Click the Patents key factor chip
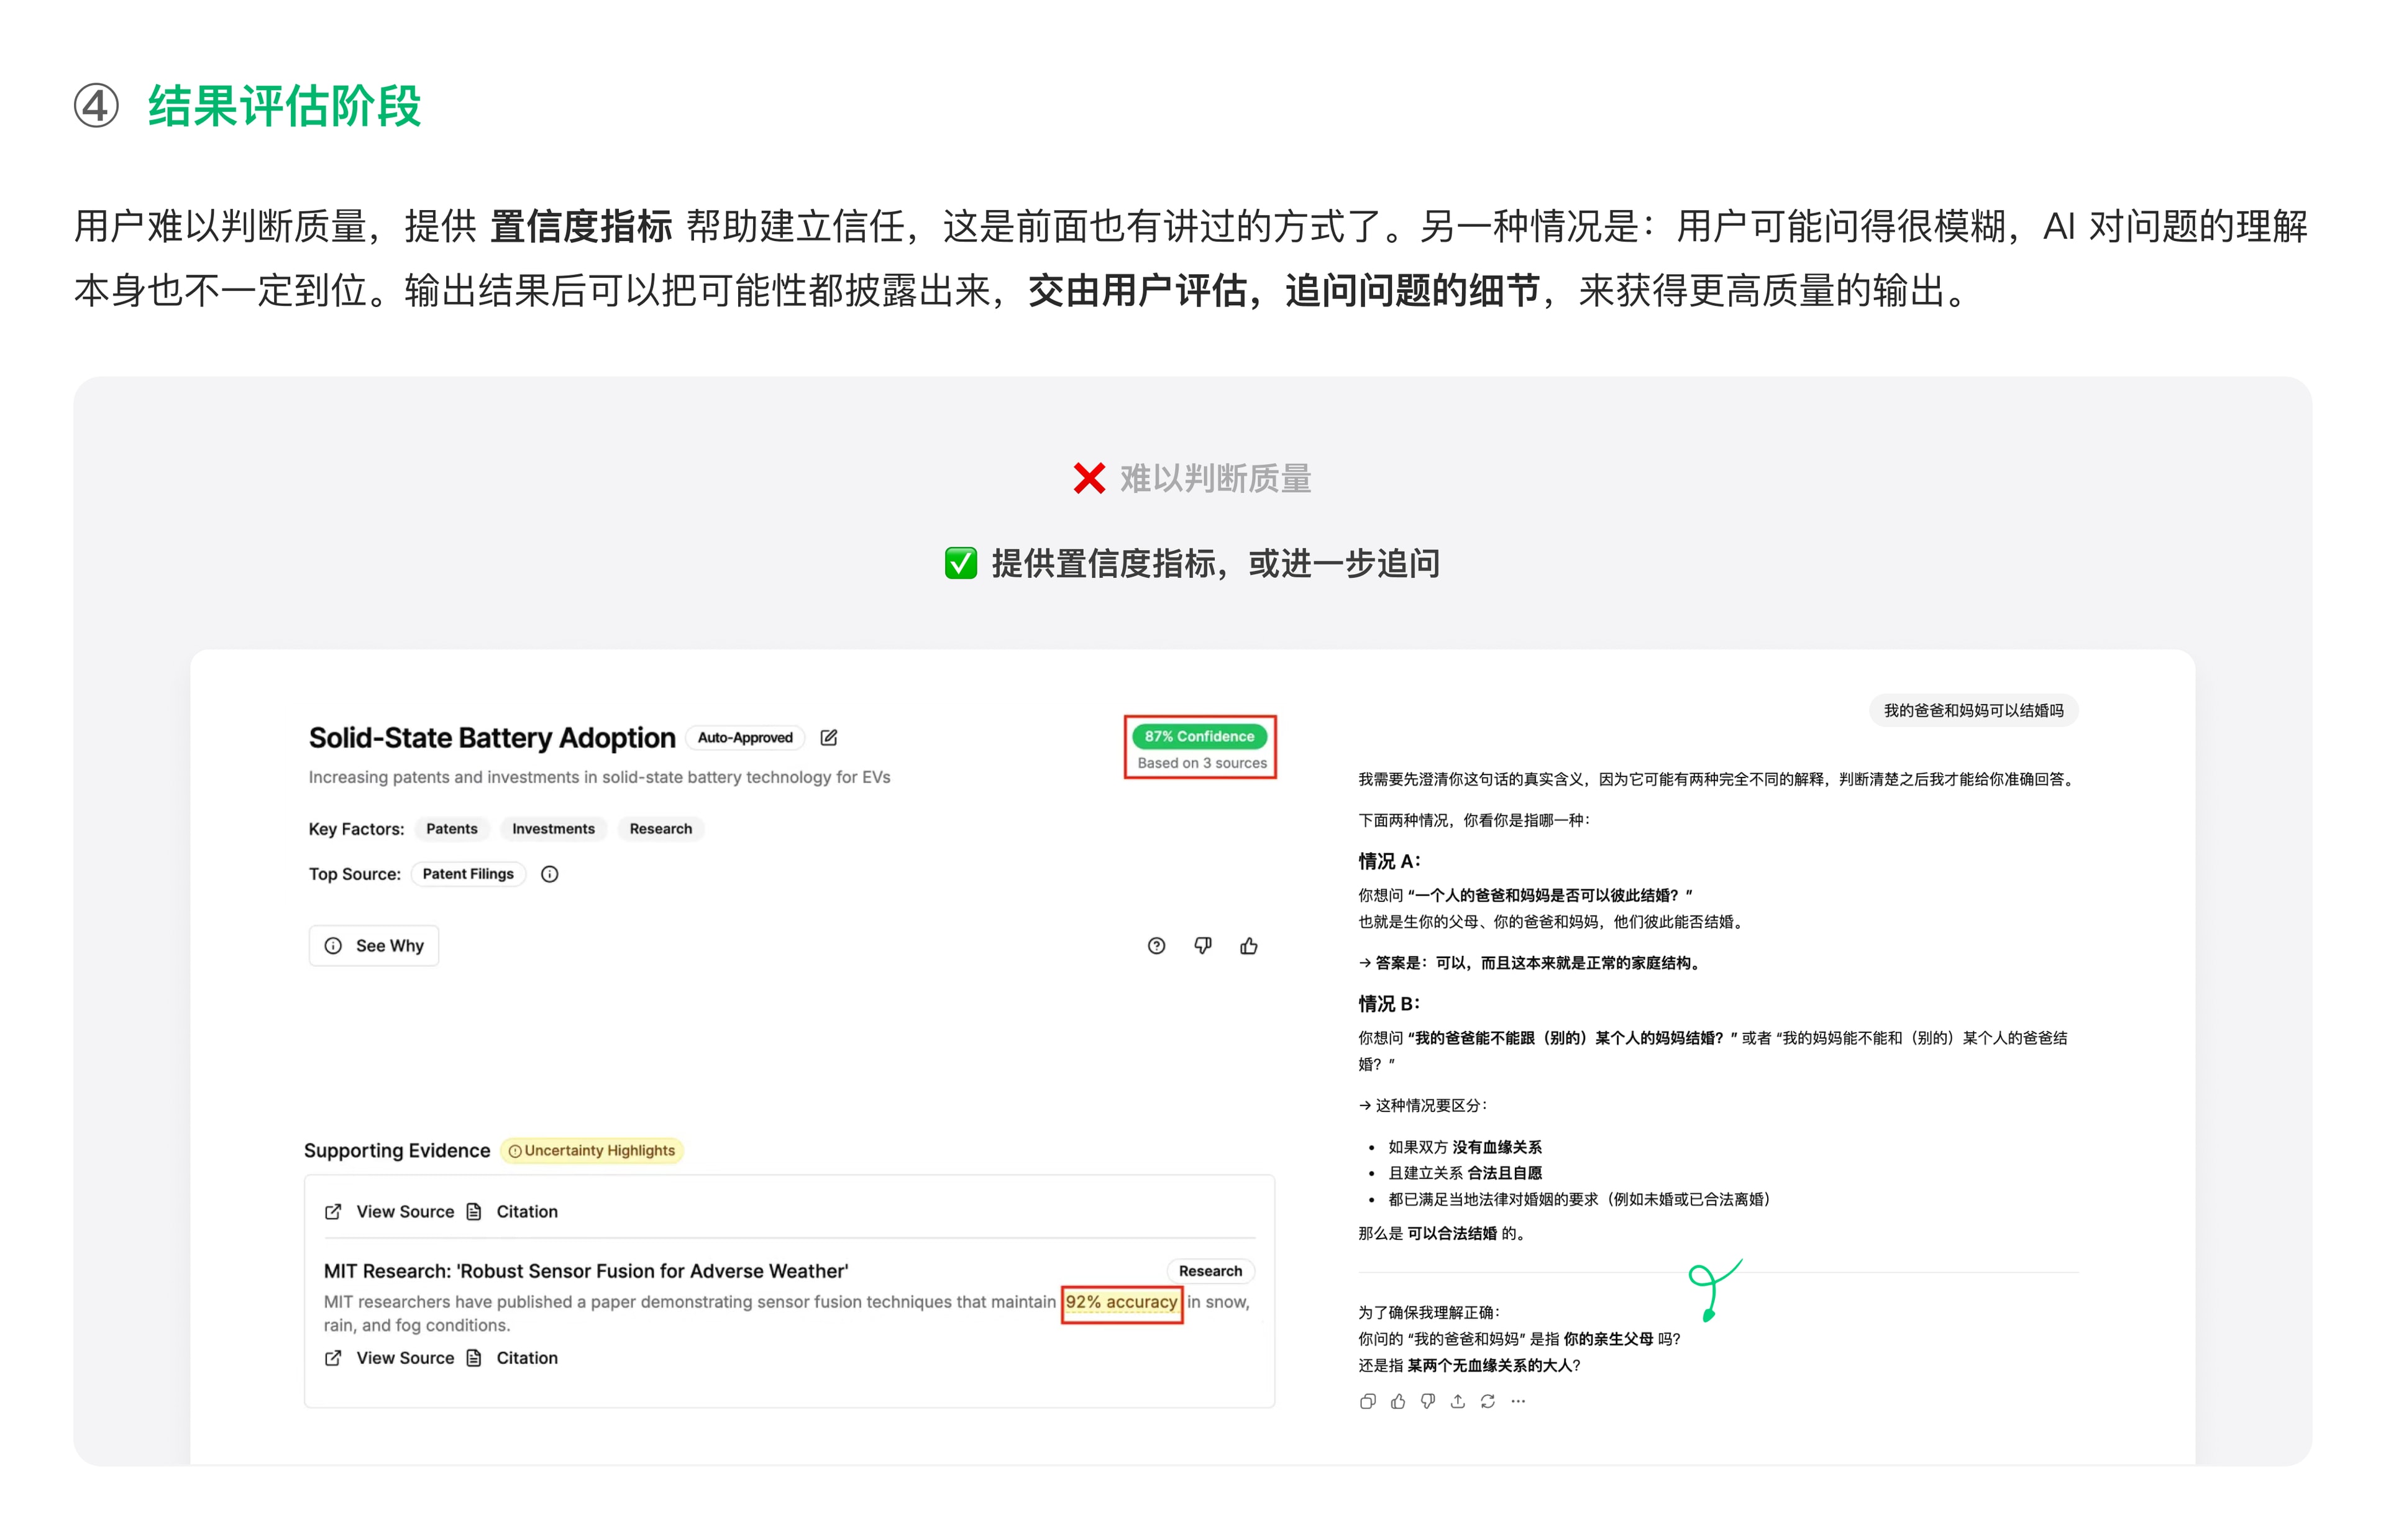The height and width of the screenshot is (1540, 2386). click(x=452, y=829)
